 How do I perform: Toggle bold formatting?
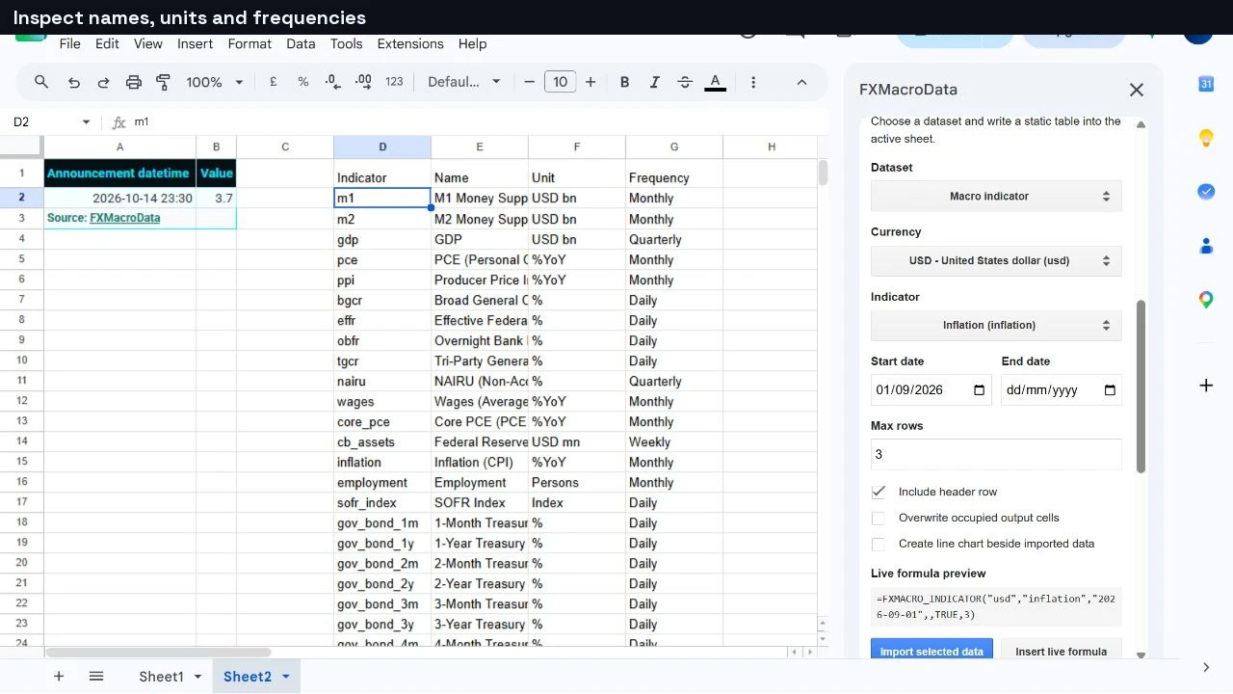(x=624, y=82)
